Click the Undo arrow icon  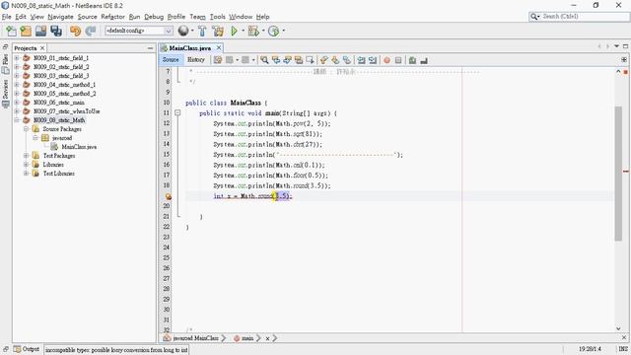click(x=75, y=31)
